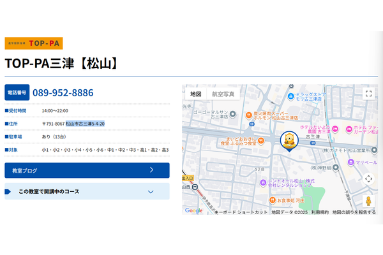Select the 炭火焼肉スーパーホルモン restaurant marker
Viewport: 383px width, 255px height.
tap(249, 115)
